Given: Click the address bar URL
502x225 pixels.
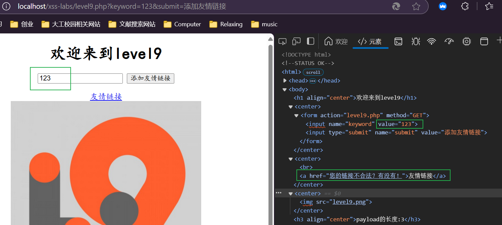Looking at the screenshot, I should click(122, 6).
